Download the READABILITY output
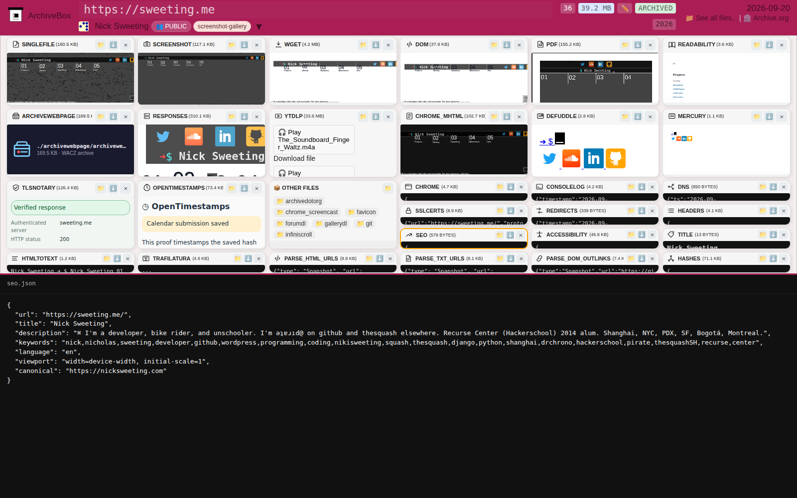 coord(769,45)
